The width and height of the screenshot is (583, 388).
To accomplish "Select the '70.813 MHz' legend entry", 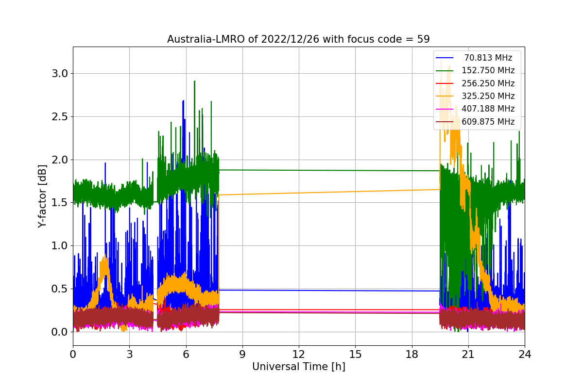I will click(488, 58).
